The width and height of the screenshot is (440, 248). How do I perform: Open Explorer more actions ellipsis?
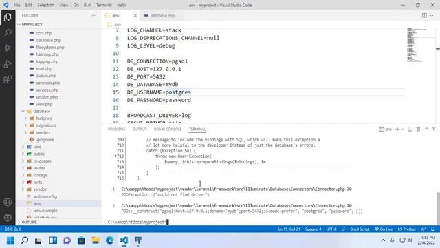(x=93, y=15)
